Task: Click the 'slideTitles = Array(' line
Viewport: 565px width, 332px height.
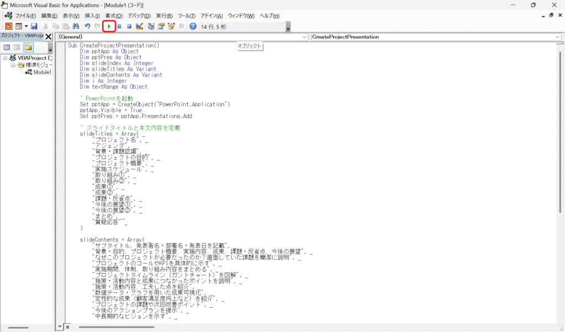Action: tap(113, 133)
